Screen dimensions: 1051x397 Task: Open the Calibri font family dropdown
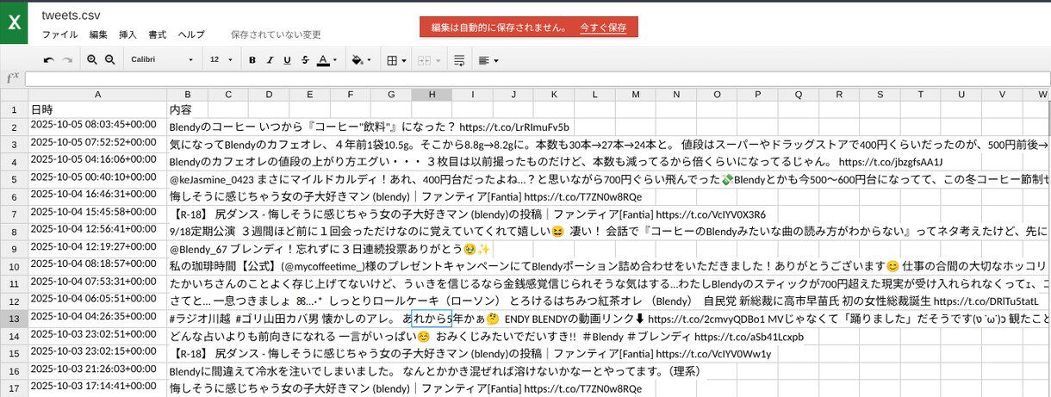pos(163,59)
